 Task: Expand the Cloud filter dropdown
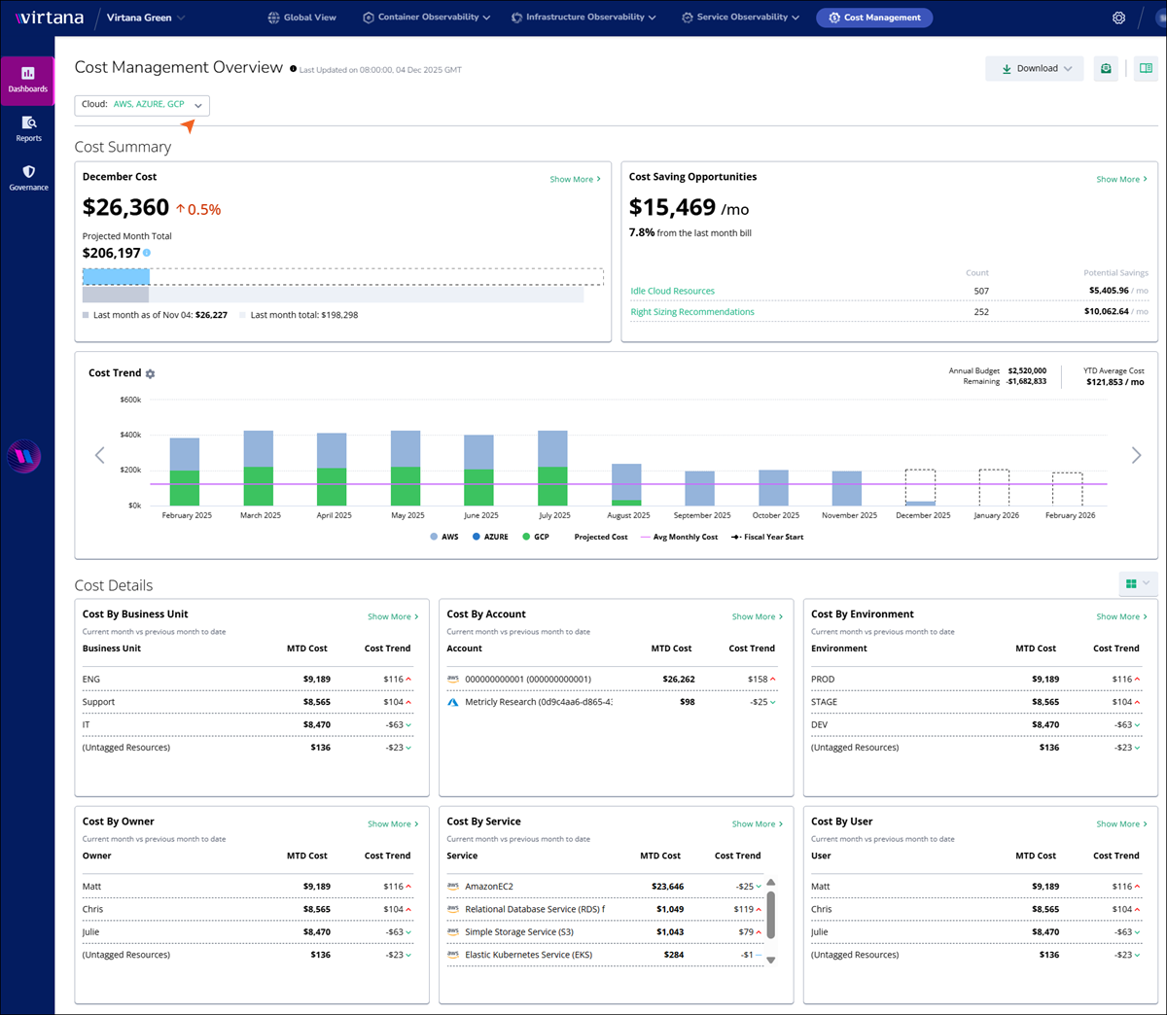pyautogui.click(x=142, y=105)
